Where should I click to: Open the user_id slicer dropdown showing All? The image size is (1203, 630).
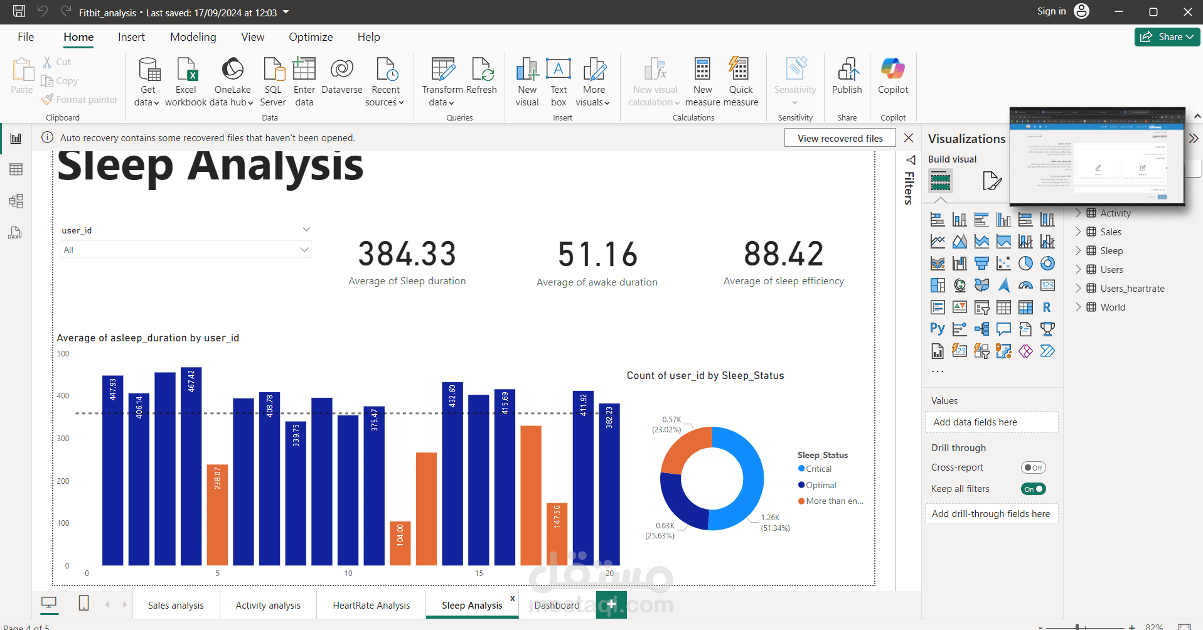[x=186, y=250]
